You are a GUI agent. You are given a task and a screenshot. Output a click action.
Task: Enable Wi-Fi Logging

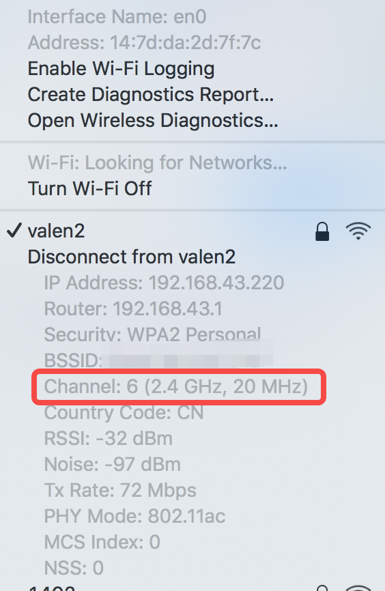[121, 69]
